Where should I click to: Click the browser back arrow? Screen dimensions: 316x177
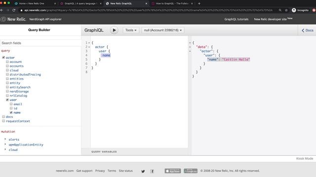point(2,10)
